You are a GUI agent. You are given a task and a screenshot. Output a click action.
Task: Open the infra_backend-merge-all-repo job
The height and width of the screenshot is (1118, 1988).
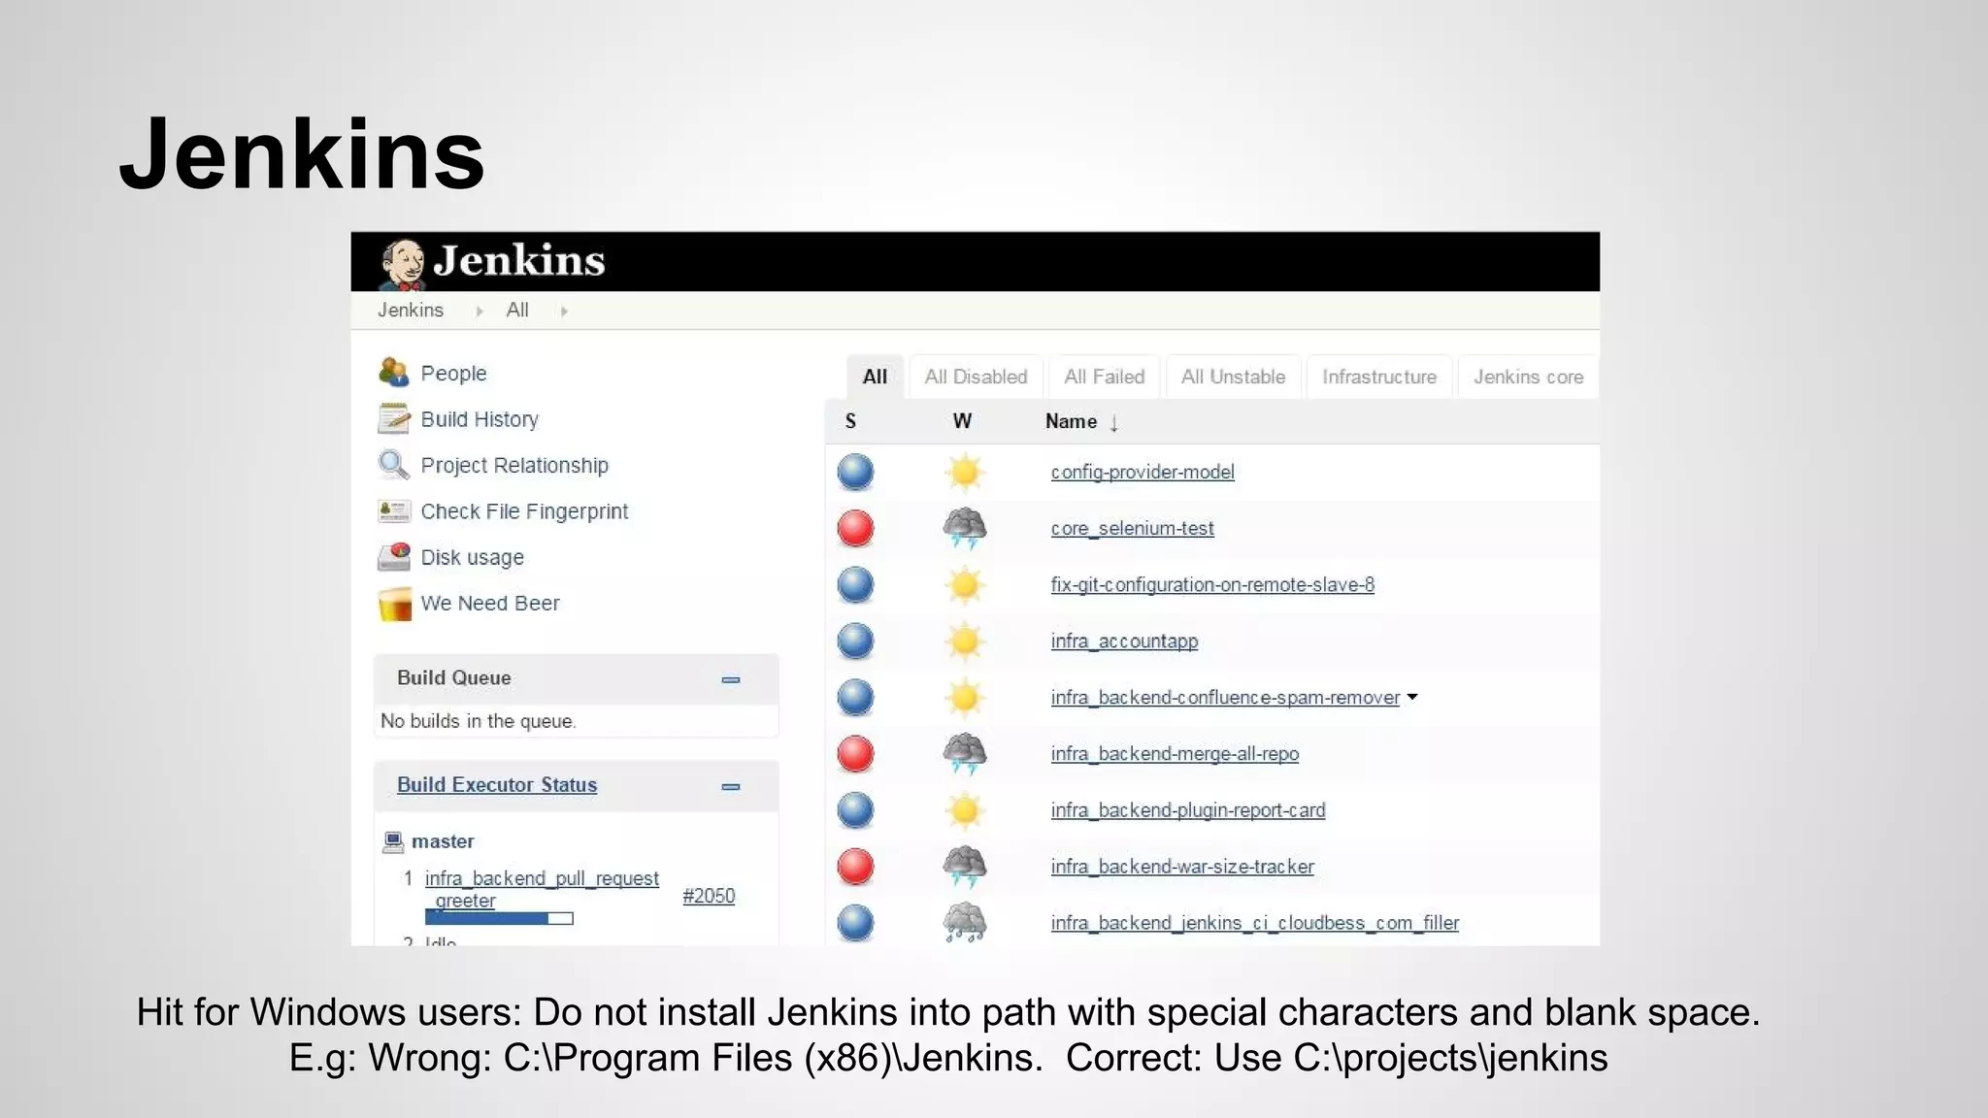click(1175, 754)
